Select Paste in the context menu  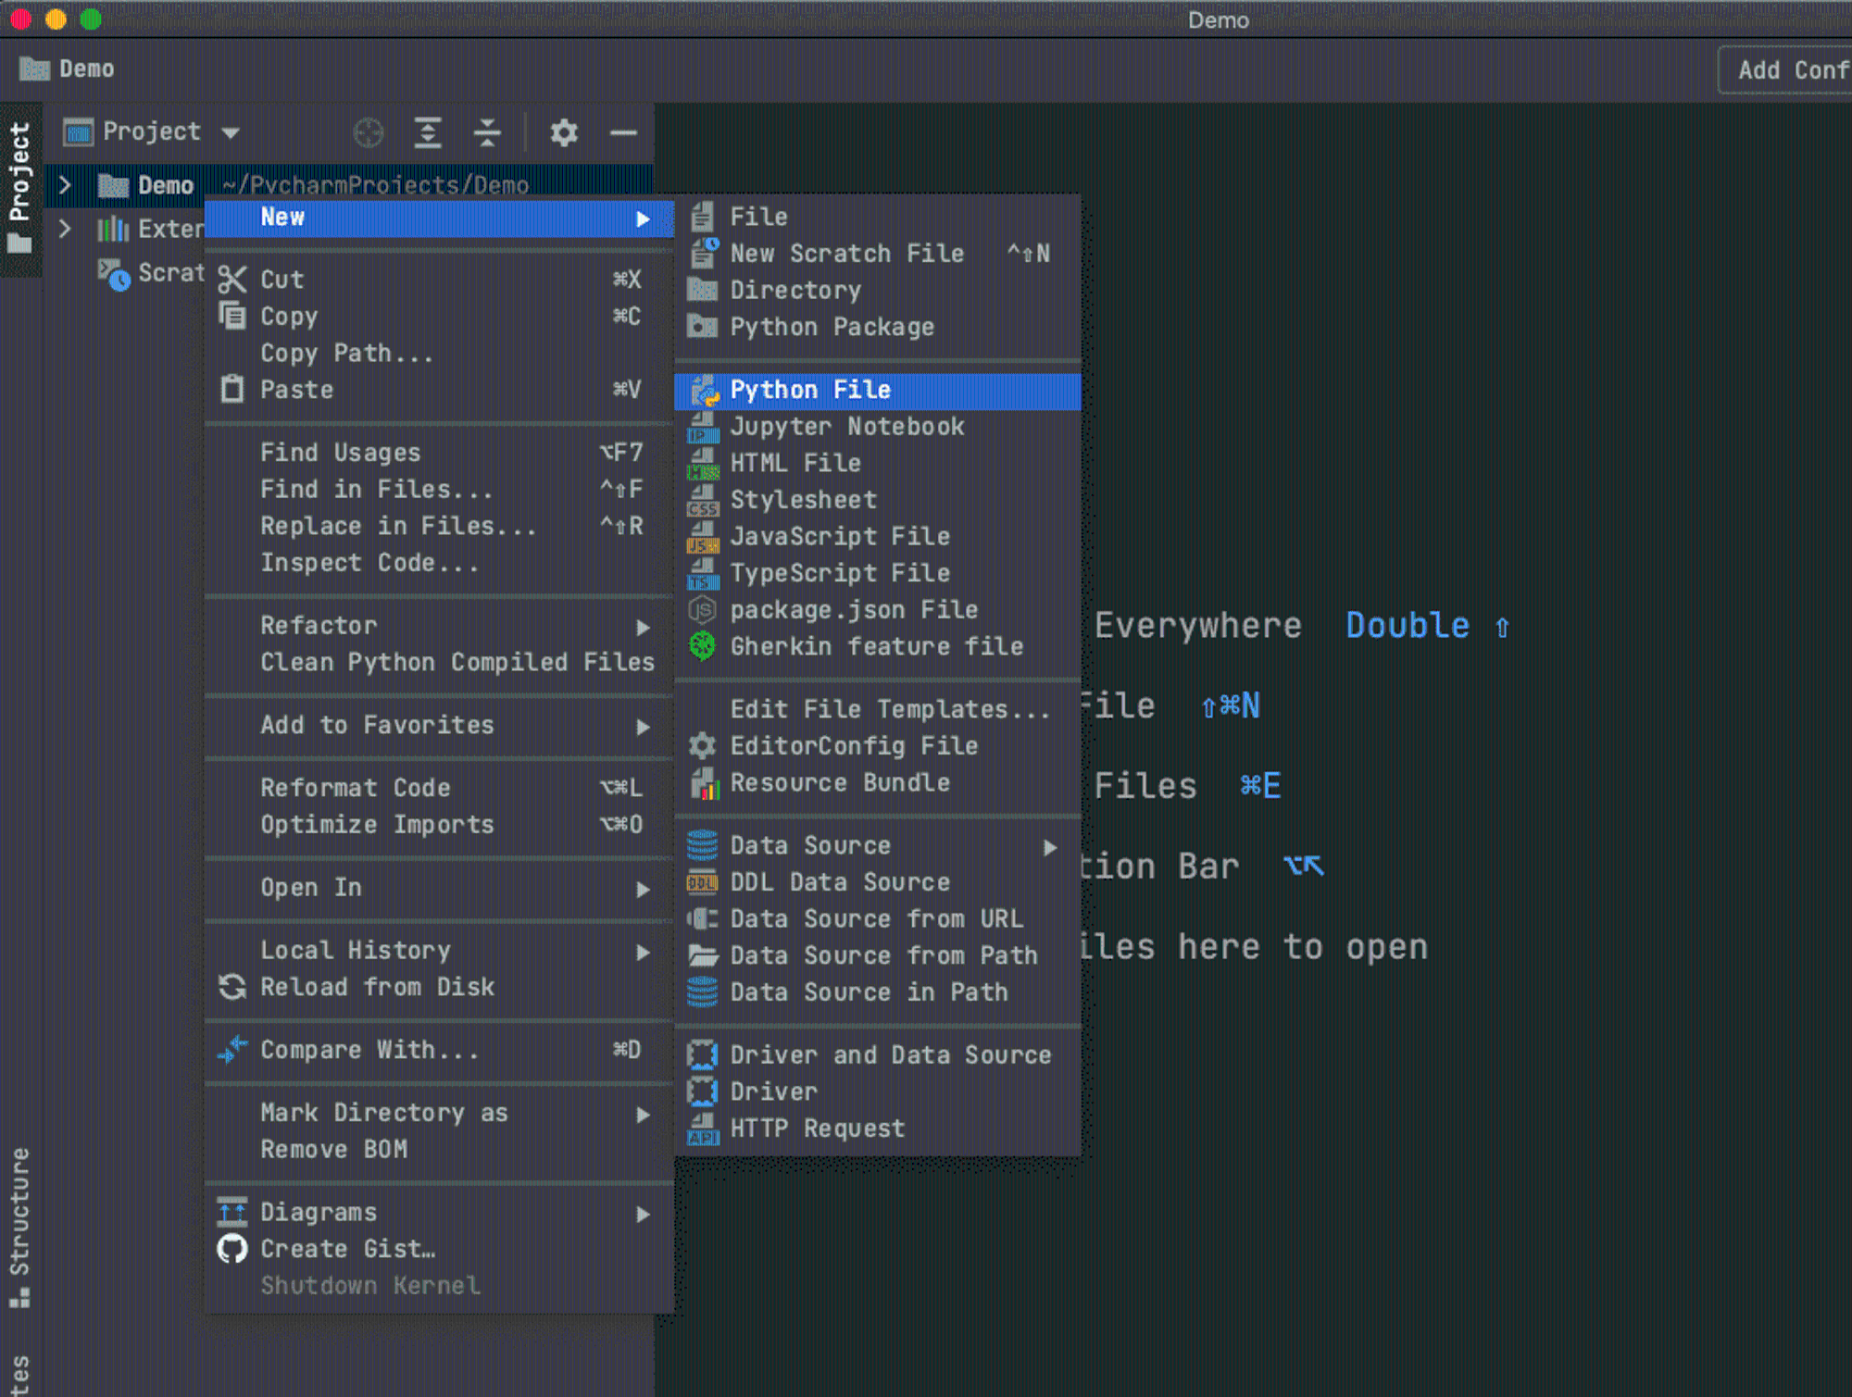pos(439,390)
